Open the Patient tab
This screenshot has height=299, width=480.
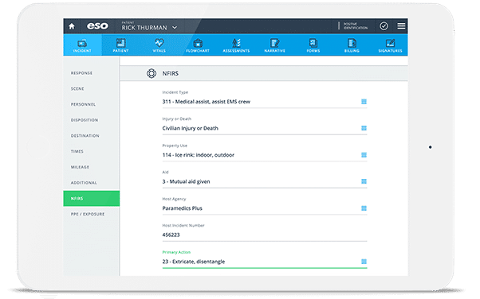coord(120,45)
